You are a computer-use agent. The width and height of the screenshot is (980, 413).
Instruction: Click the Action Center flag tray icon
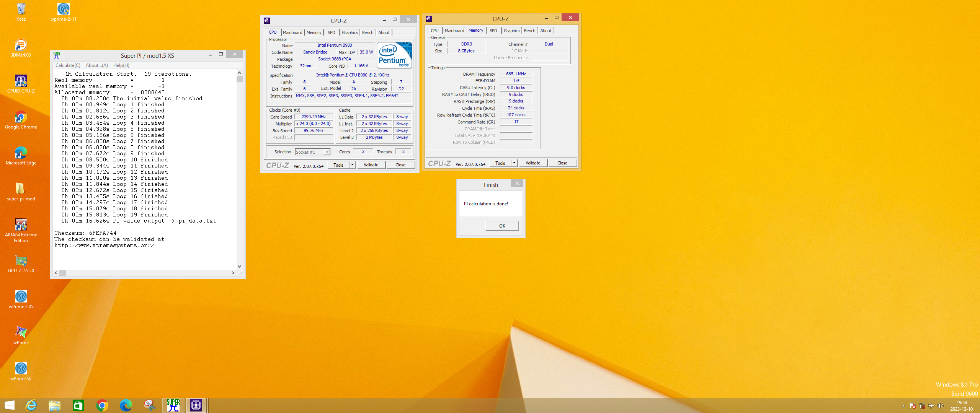[x=913, y=406]
